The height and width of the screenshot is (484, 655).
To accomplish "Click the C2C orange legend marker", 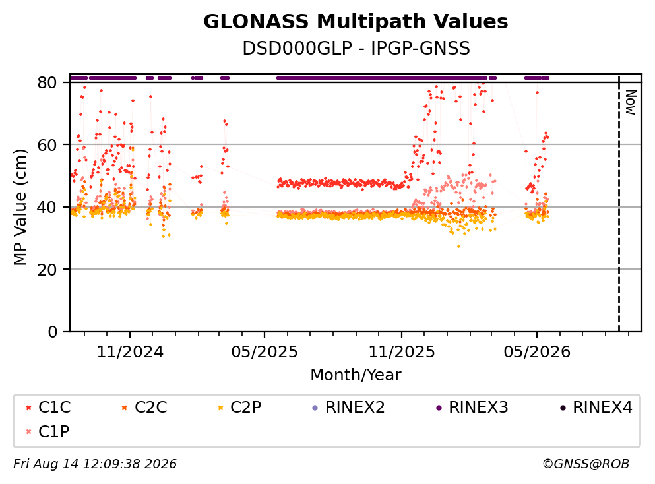I will [125, 408].
